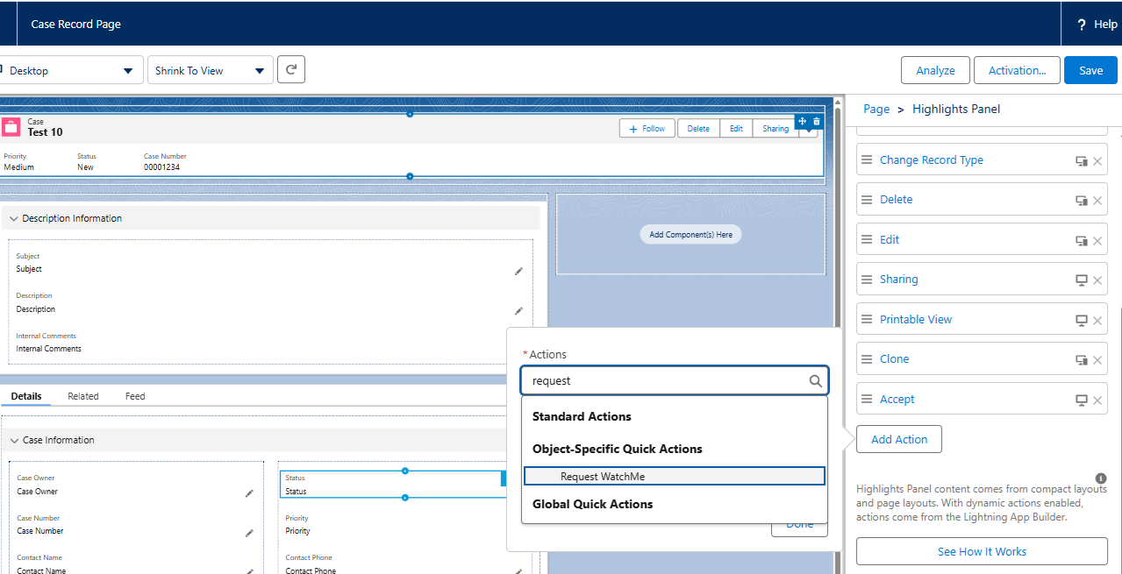This screenshot has height=574, width=1122.
Task: Click the case number value 00001234
Action: point(161,167)
